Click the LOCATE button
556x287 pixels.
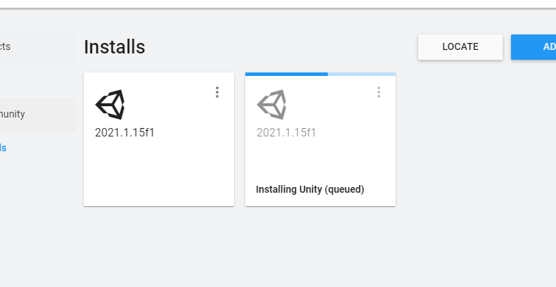tap(460, 47)
